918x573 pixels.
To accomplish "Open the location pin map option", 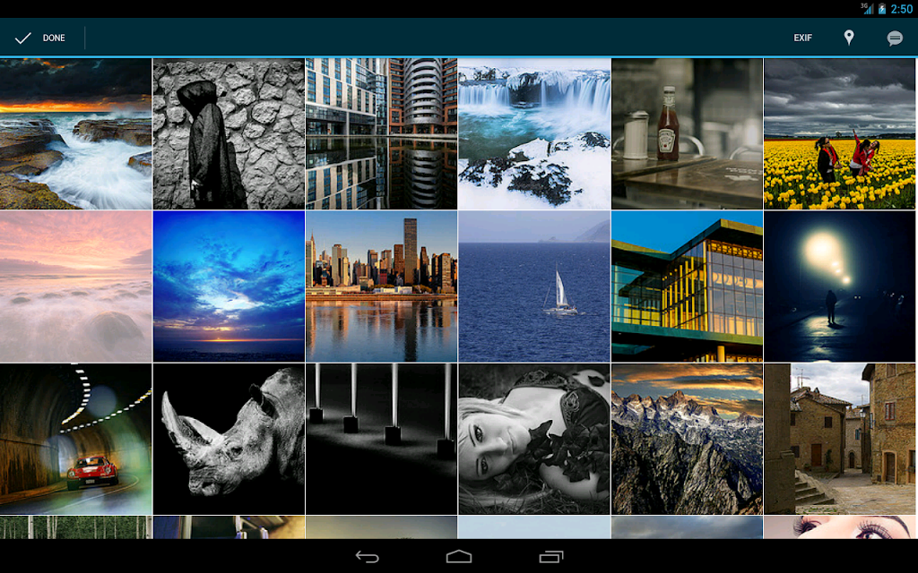I will 848,38.
